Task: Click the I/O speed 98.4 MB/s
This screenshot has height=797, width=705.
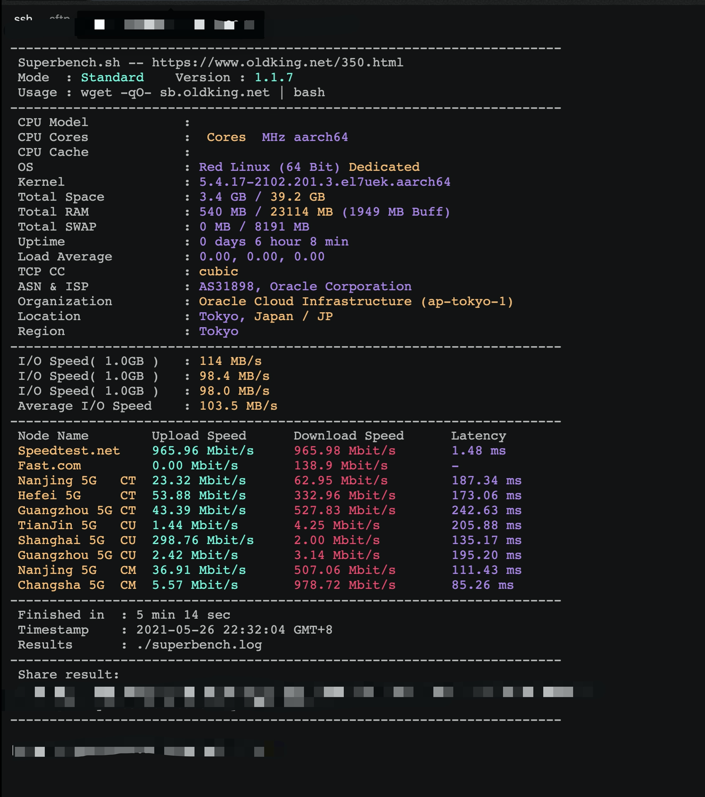Action: coord(234,376)
